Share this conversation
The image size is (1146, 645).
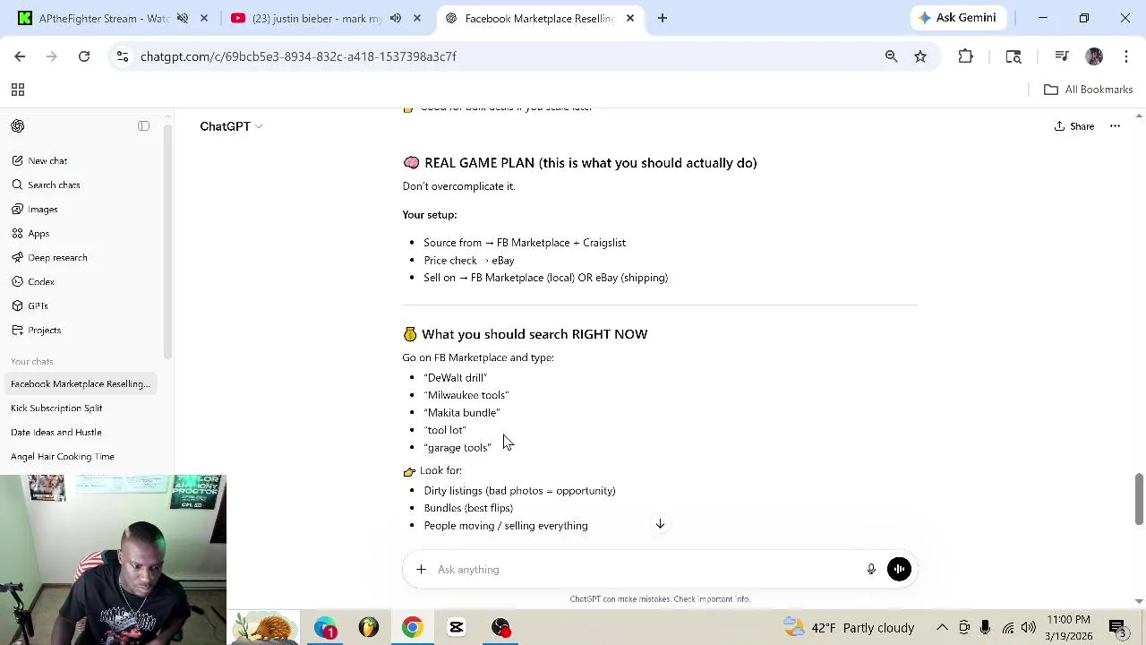pos(1074,126)
